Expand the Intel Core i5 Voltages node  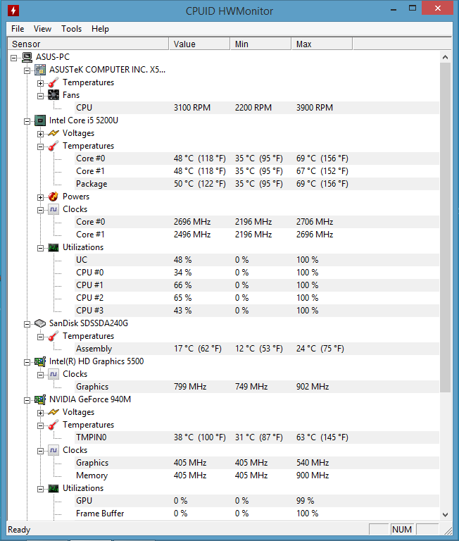click(41, 134)
